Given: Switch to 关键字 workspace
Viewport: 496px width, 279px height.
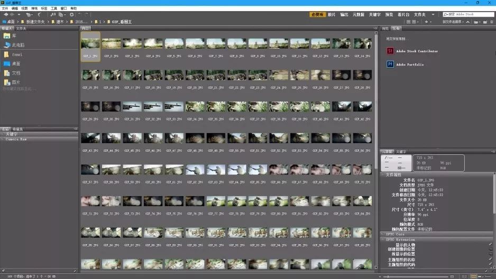Looking at the screenshot, I should (x=375, y=15).
